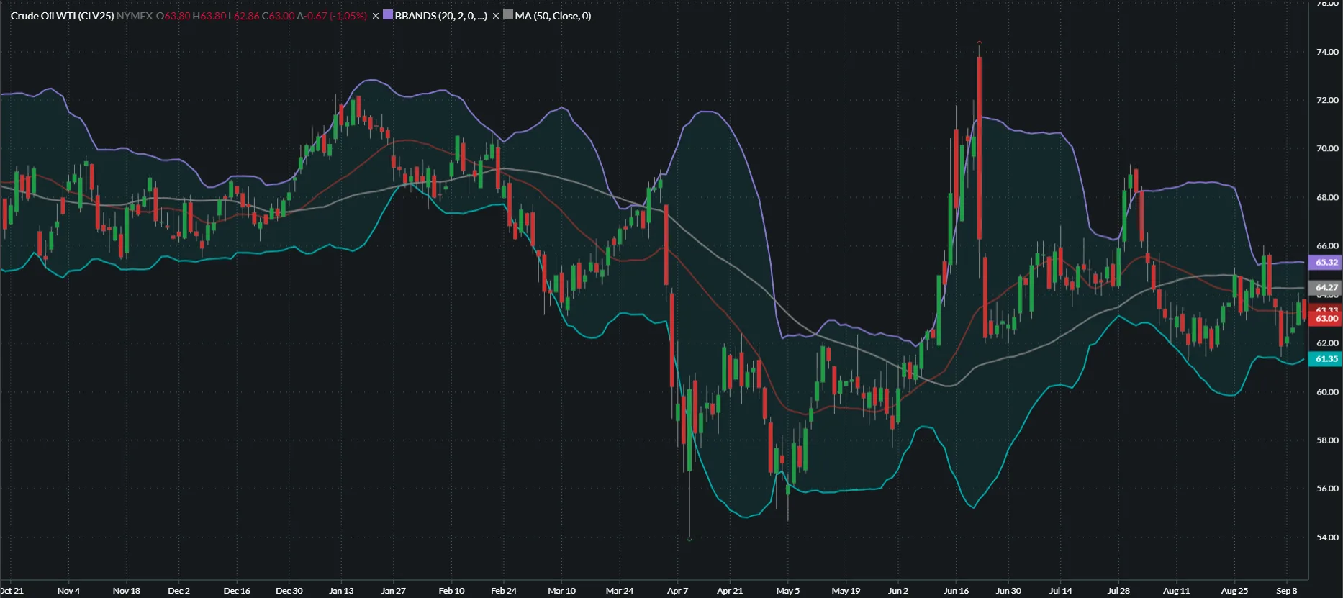Click the Jan 13 date on time axis
The height and width of the screenshot is (598, 1343).
341,591
